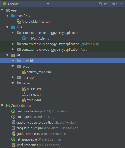The width and height of the screenshot is (125, 148).
Task: Click the proguard-rules.pro file icon
Action: [x=13, y=128]
